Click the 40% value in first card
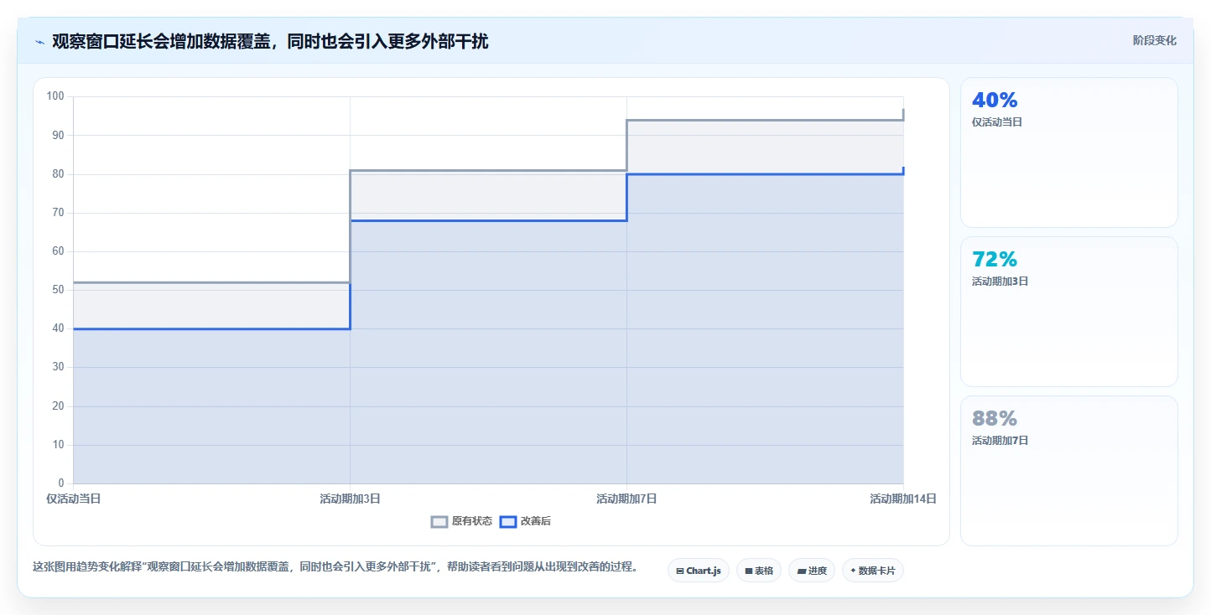The height and width of the screenshot is (615, 1211). (x=995, y=100)
